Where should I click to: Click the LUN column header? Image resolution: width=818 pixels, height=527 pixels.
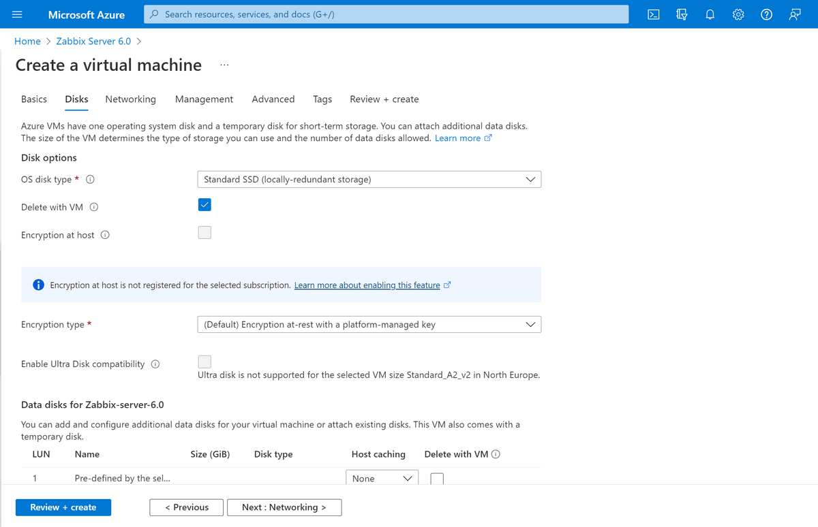(x=41, y=454)
